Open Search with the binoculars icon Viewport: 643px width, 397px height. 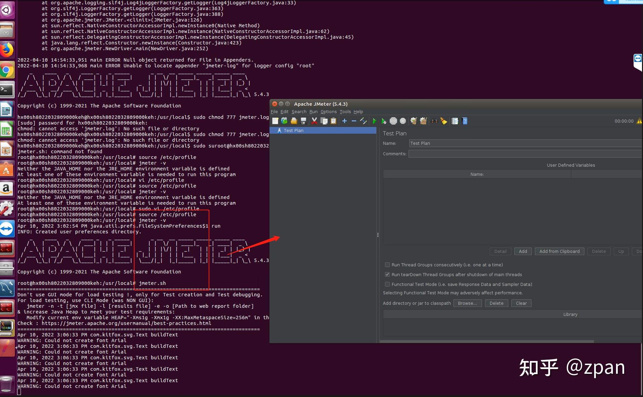[435, 121]
